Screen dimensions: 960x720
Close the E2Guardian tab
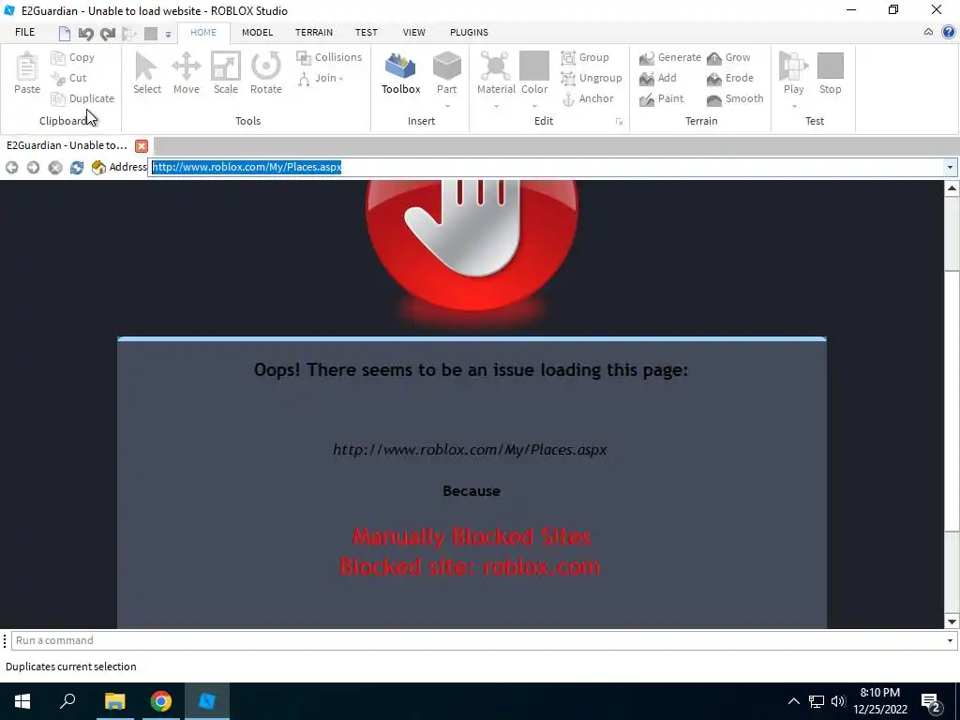(x=142, y=146)
